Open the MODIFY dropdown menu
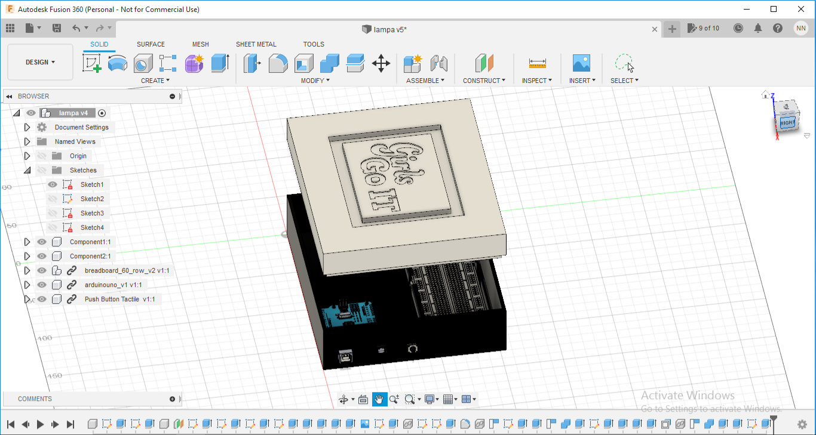 click(315, 80)
